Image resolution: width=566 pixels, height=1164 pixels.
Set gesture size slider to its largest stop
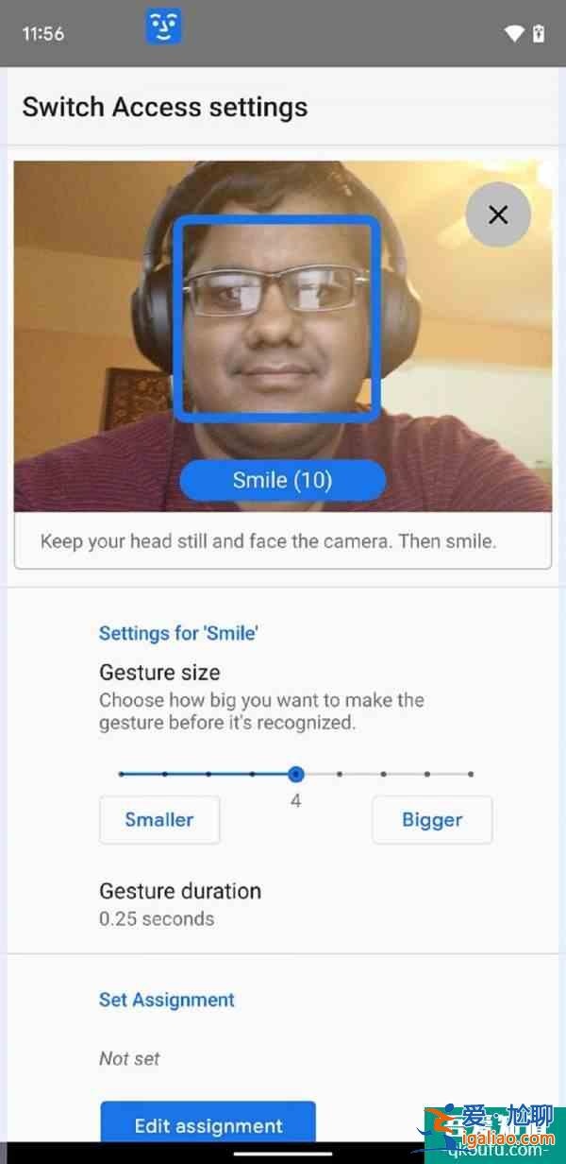(x=471, y=774)
